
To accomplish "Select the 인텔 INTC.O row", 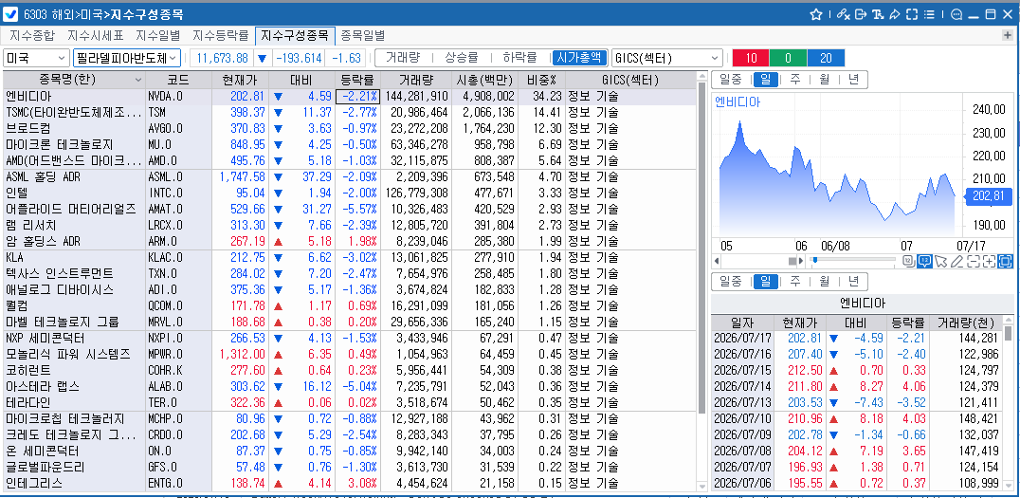I will tap(350, 193).
